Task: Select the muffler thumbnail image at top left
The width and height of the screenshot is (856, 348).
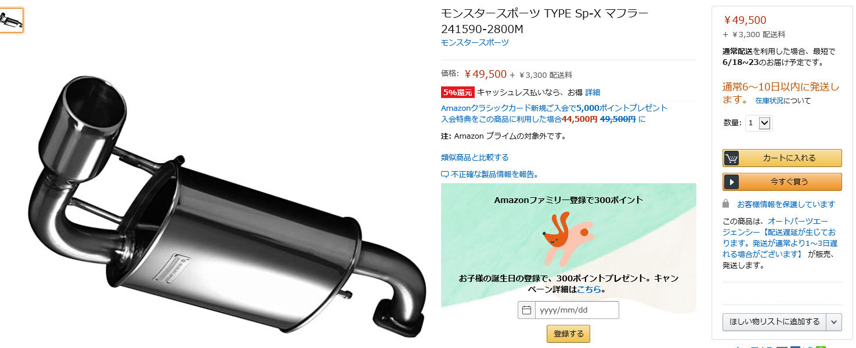Action: coord(11,20)
